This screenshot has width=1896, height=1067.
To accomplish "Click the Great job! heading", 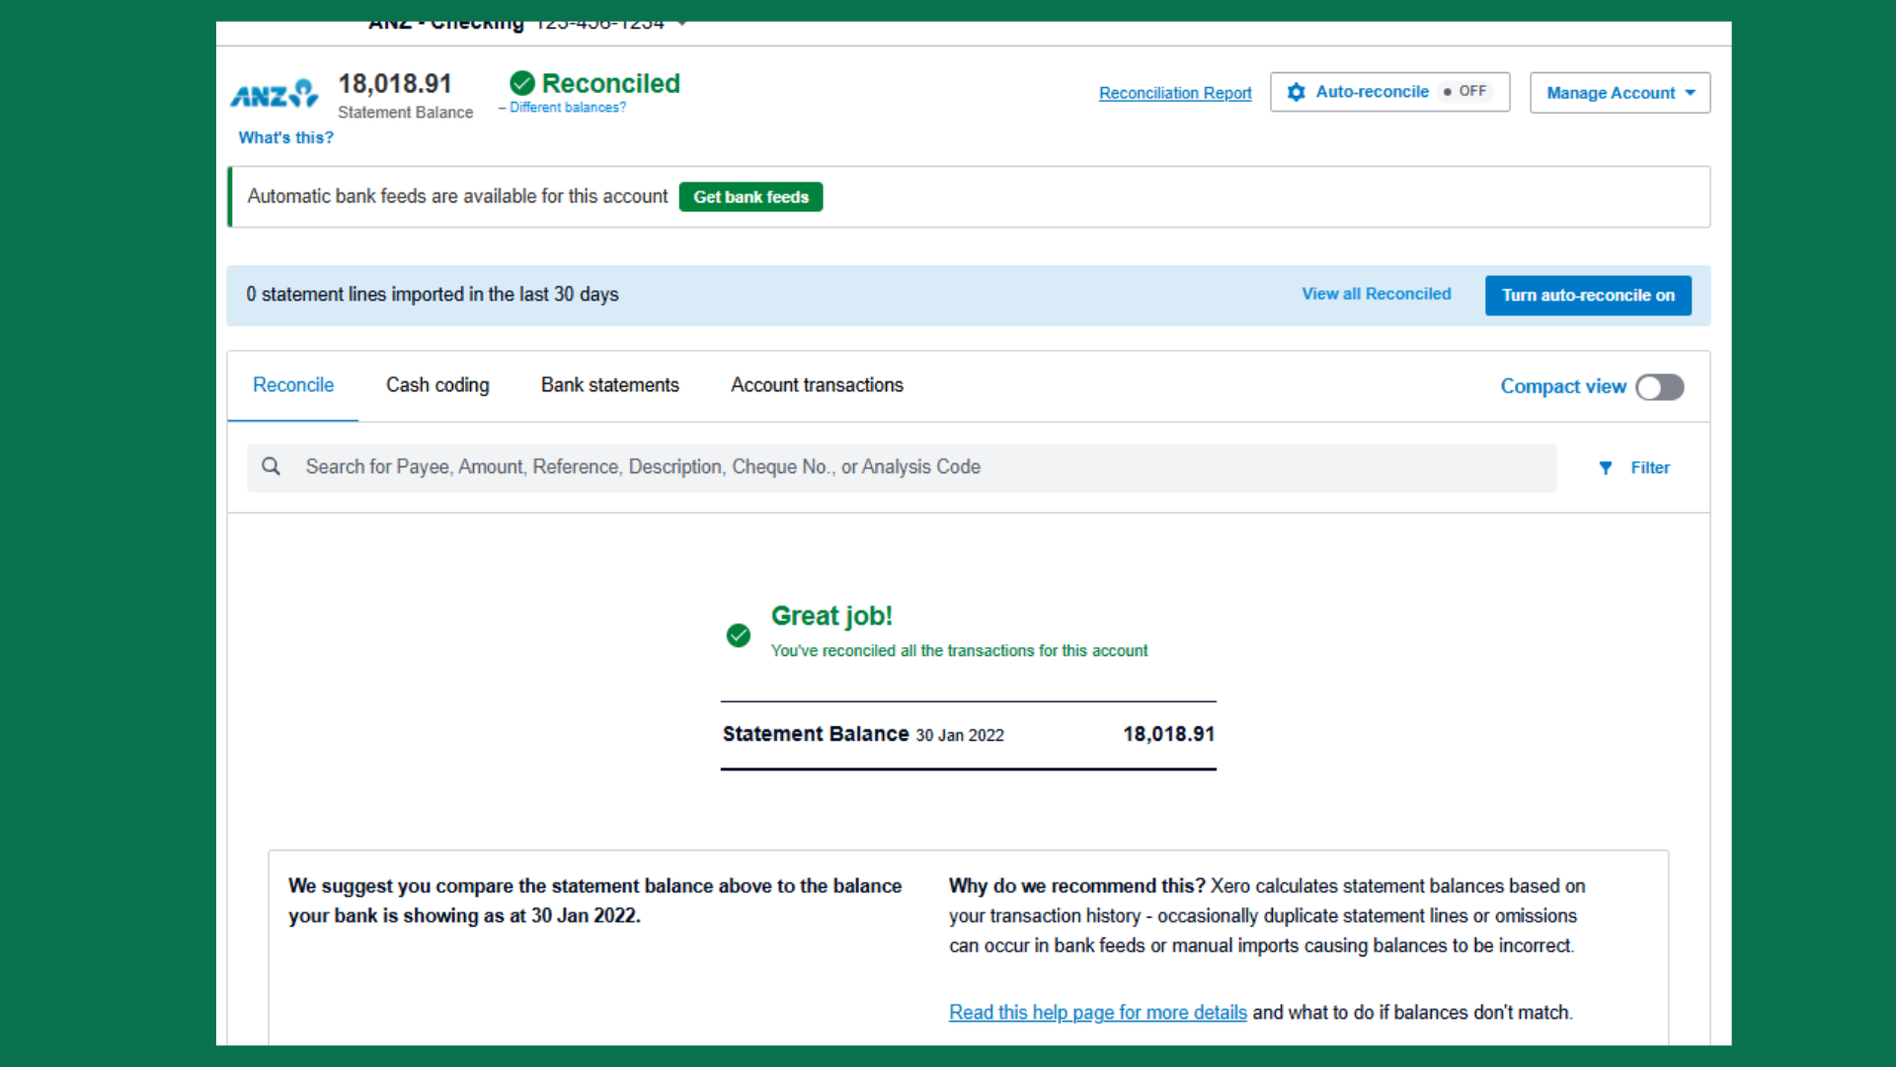I will pyautogui.click(x=831, y=616).
